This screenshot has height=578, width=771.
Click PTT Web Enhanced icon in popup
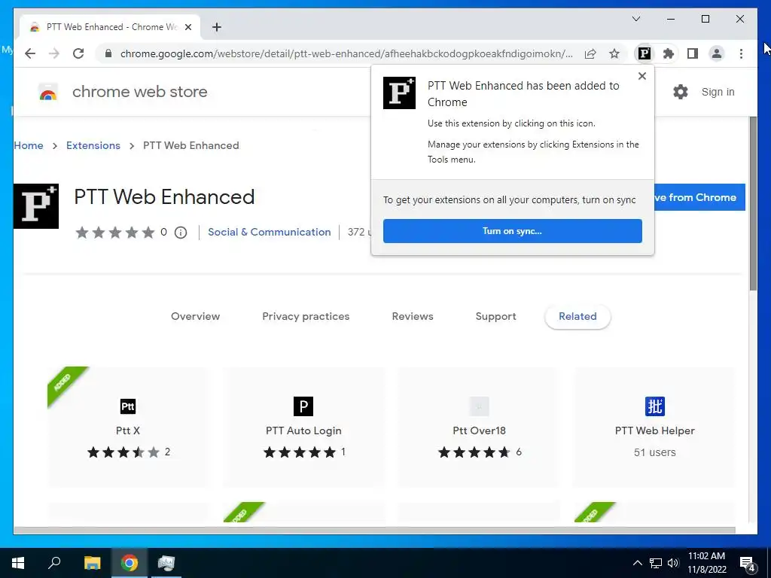point(399,93)
